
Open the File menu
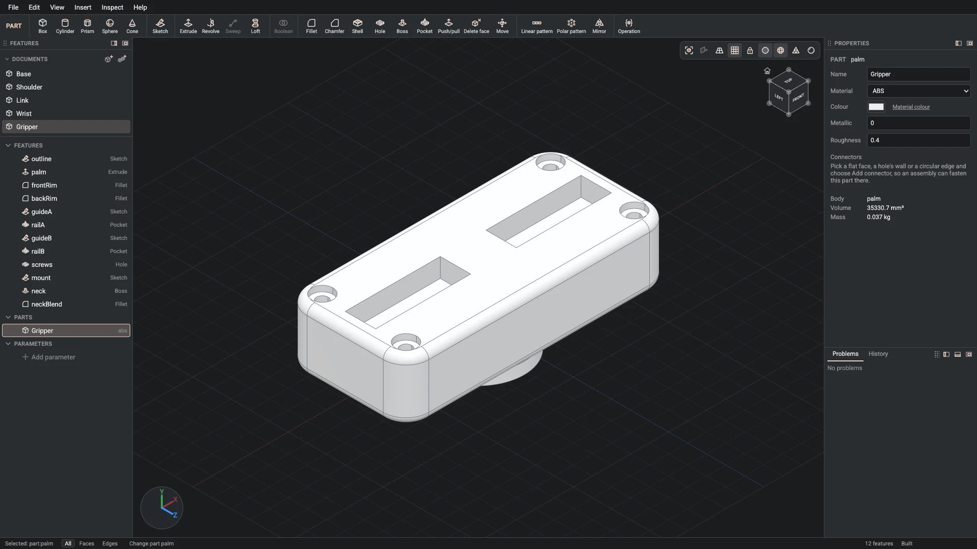click(13, 7)
